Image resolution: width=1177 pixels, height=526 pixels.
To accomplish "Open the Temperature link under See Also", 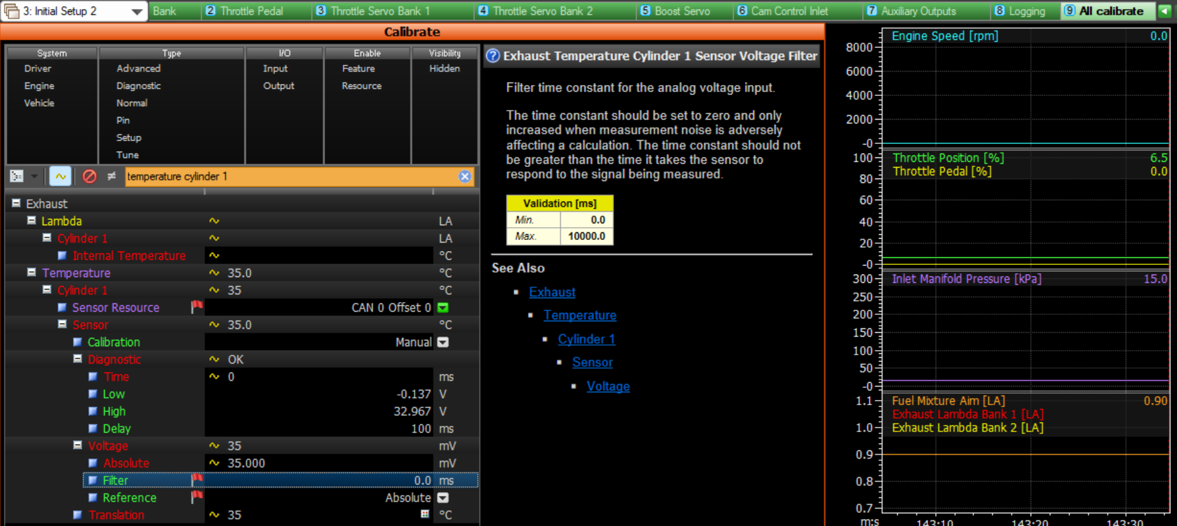I will pyautogui.click(x=580, y=315).
